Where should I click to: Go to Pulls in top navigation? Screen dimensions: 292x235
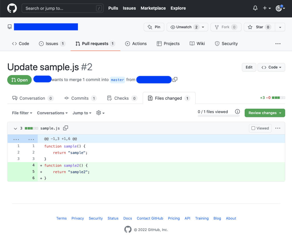(x=113, y=8)
